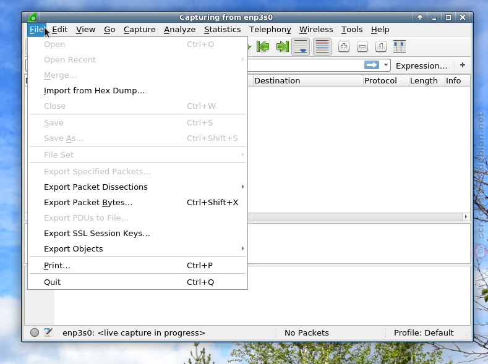
Task: Open the Capture menu
Action: [x=139, y=30]
